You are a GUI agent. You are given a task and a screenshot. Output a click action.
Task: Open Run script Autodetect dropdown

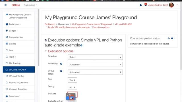point(95,64)
